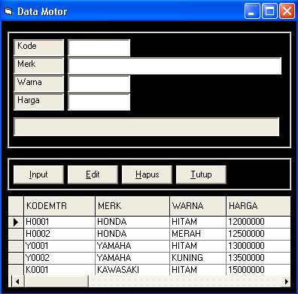Select the HONDA cell in row H0001
This screenshot has width=298, height=294.
coord(132,222)
